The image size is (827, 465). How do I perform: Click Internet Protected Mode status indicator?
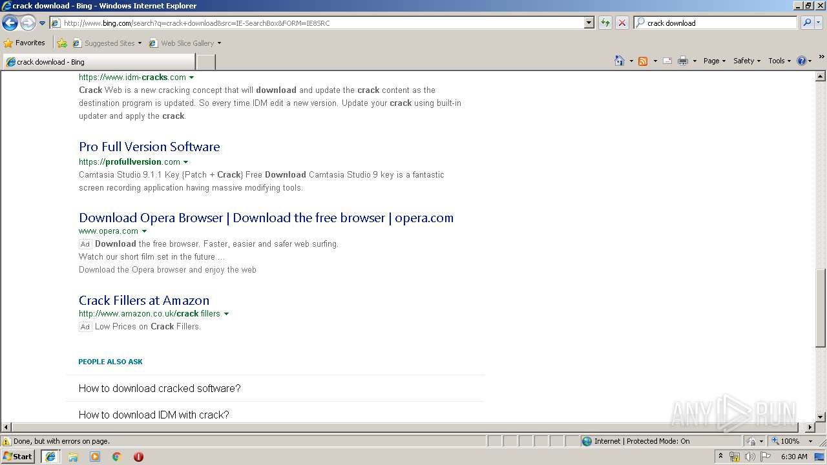click(x=636, y=441)
